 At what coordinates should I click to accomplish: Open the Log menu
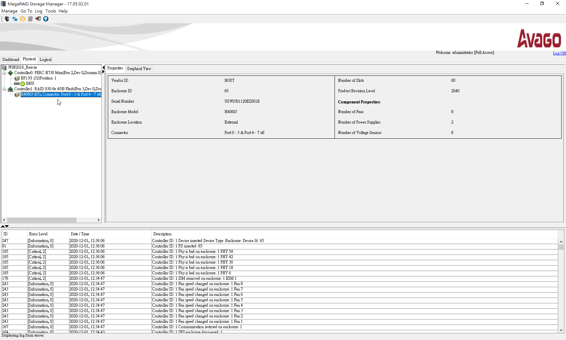[39, 11]
